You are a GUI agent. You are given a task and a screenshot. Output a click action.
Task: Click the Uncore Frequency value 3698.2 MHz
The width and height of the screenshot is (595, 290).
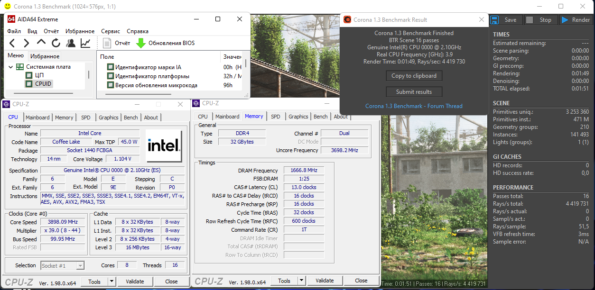click(x=345, y=150)
